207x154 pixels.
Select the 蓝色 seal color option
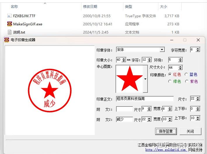[186, 74]
